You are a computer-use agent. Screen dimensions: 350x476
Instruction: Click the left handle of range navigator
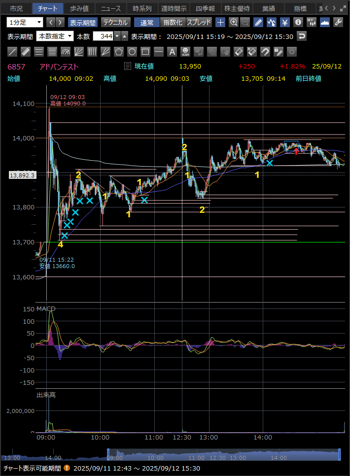[108, 454]
